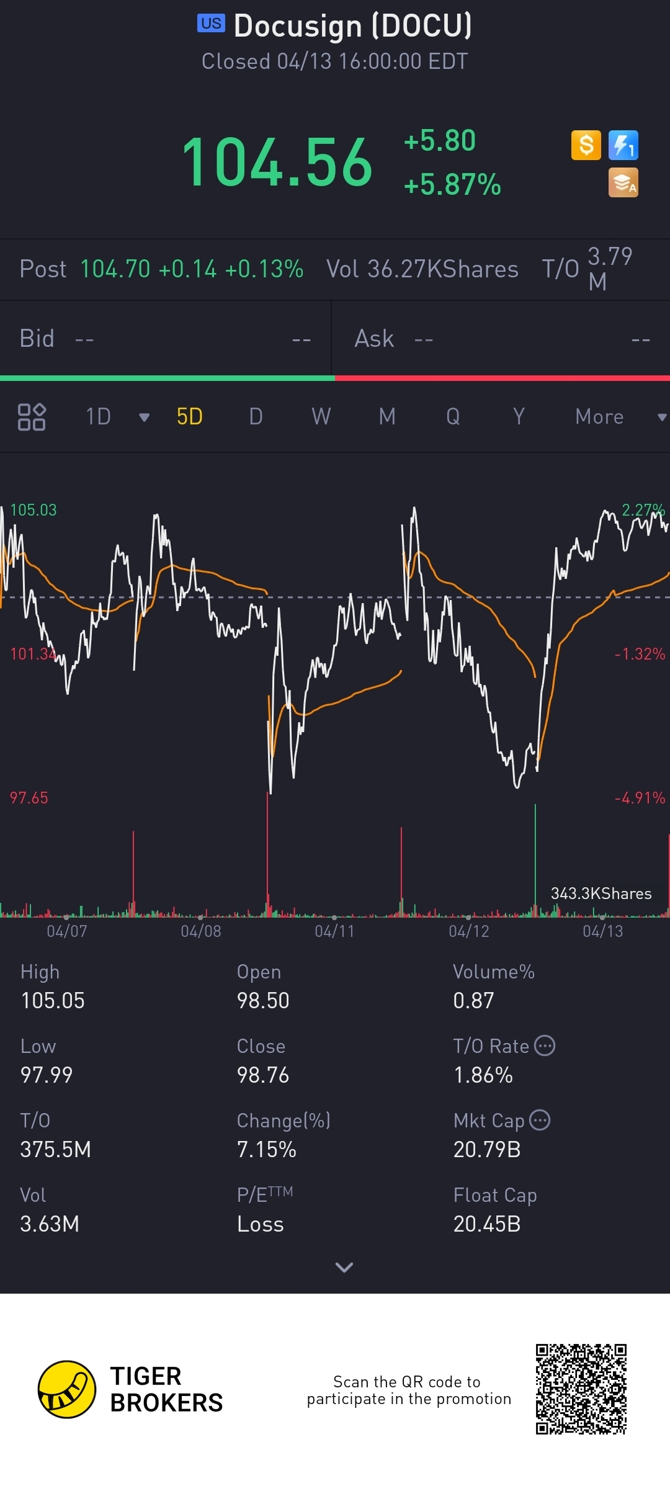Image resolution: width=670 pixels, height=1486 pixels.
Task: Tap Post 104.70 after-hours quote
Action: pyautogui.click(x=161, y=269)
